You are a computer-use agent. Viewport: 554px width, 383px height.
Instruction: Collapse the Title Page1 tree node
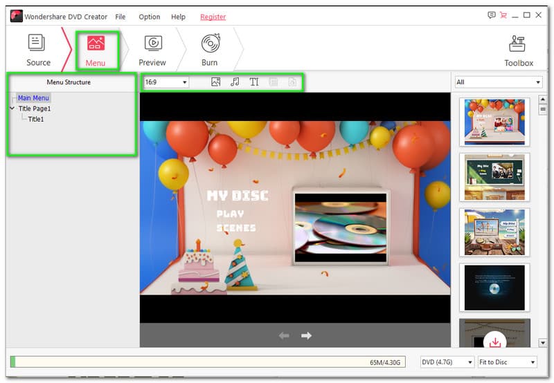point(12,109)
